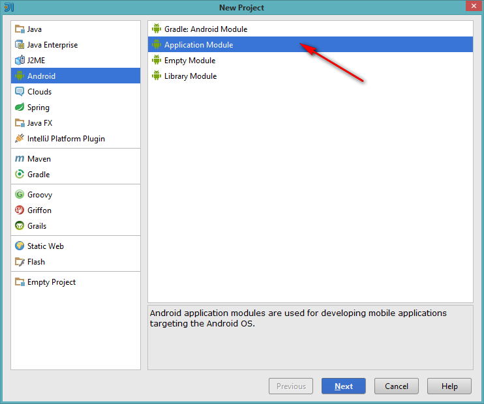Click the Application Module robot icon
484x404 pixels.
(157, 44)
